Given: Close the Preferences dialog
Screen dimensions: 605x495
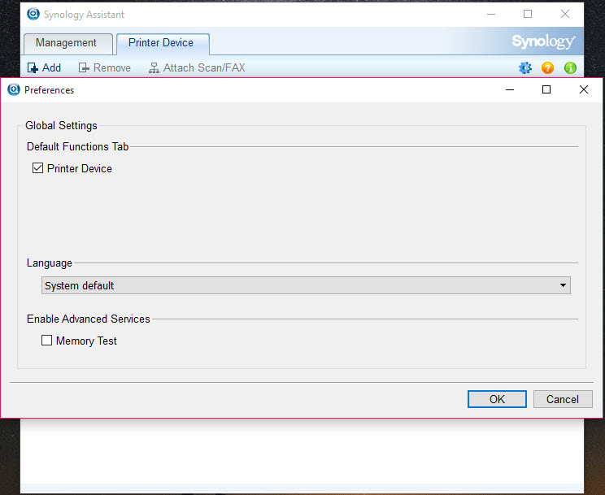Looking at the screenshot, I should click(x=583, y=89).
